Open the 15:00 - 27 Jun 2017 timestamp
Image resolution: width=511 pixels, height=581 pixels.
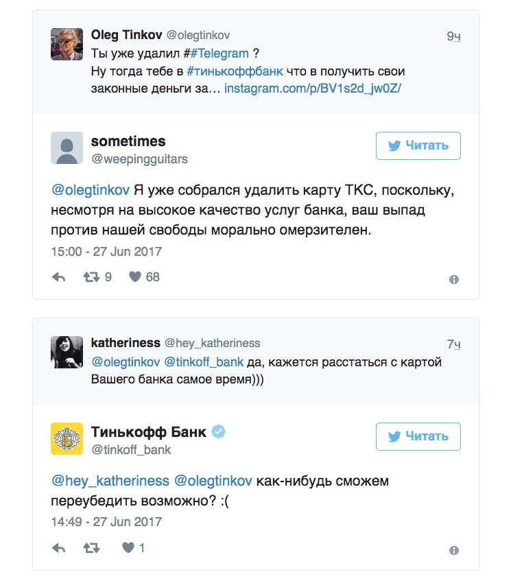coord(106,251)
